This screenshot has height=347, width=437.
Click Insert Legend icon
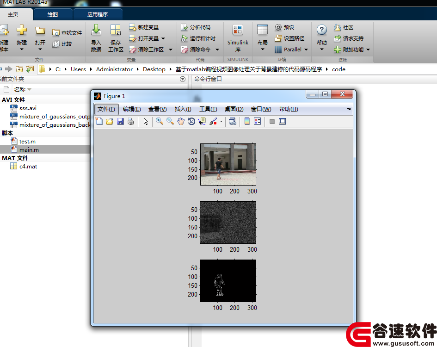pos(258,121)
